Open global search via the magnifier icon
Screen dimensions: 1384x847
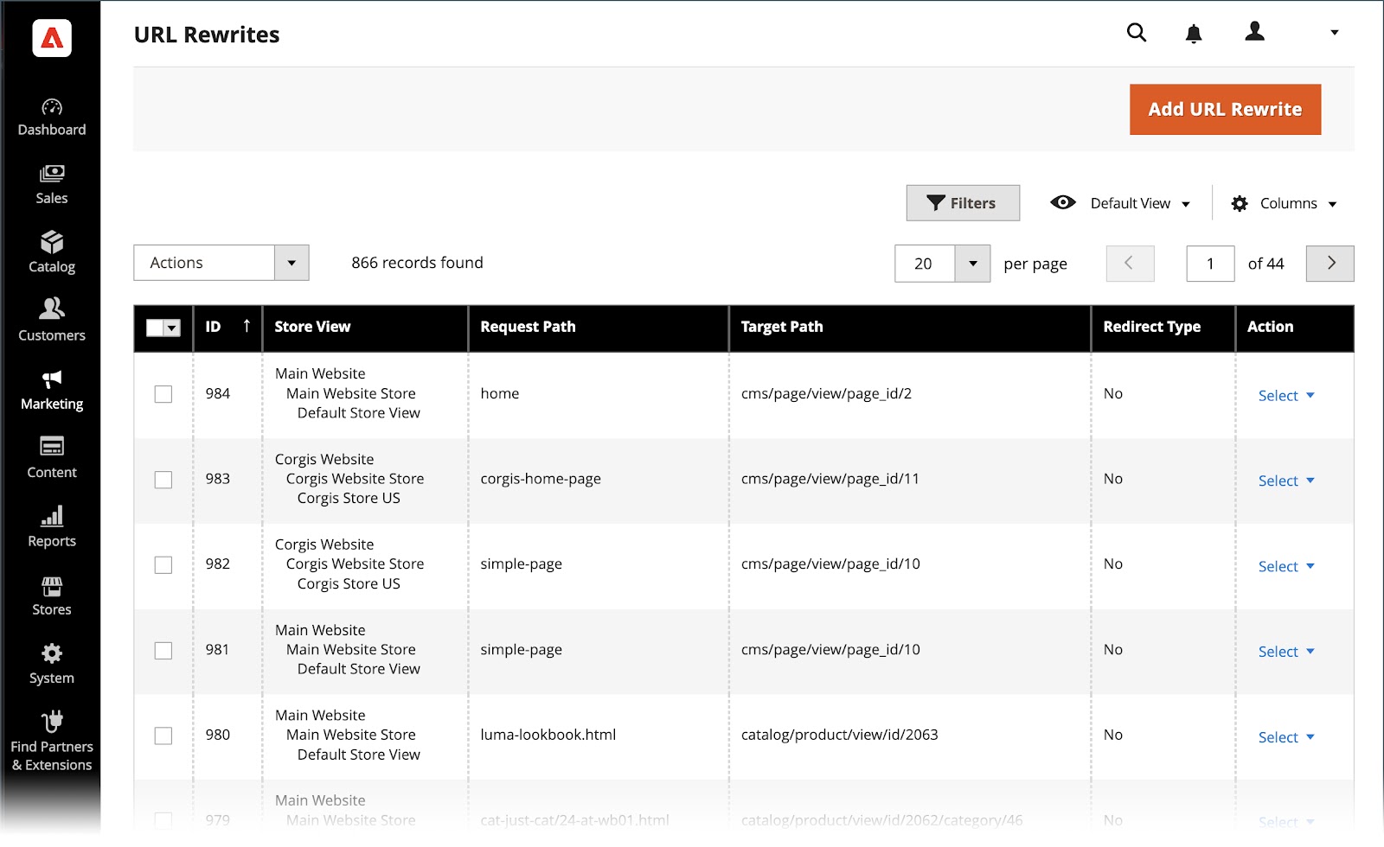[x=1136, y=33]
